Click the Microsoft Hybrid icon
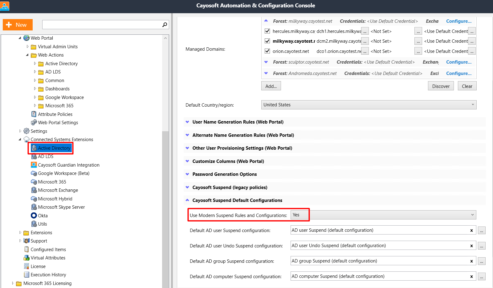The height and width of the screenshot is (288, 493). tap(34, 199)
